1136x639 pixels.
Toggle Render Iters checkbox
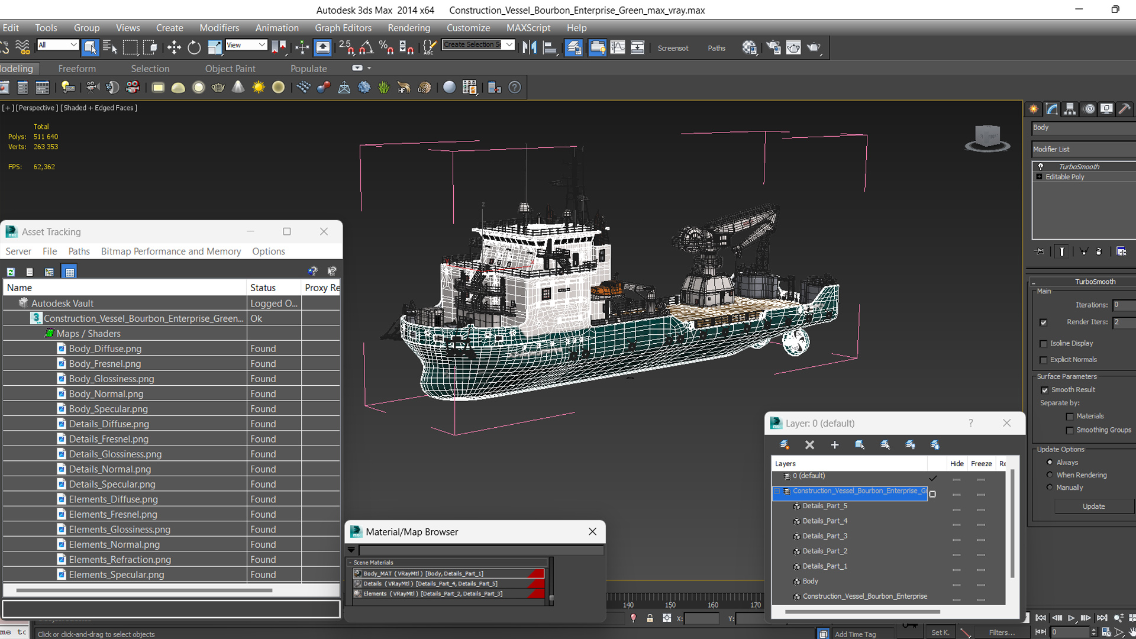[1043, 322]
